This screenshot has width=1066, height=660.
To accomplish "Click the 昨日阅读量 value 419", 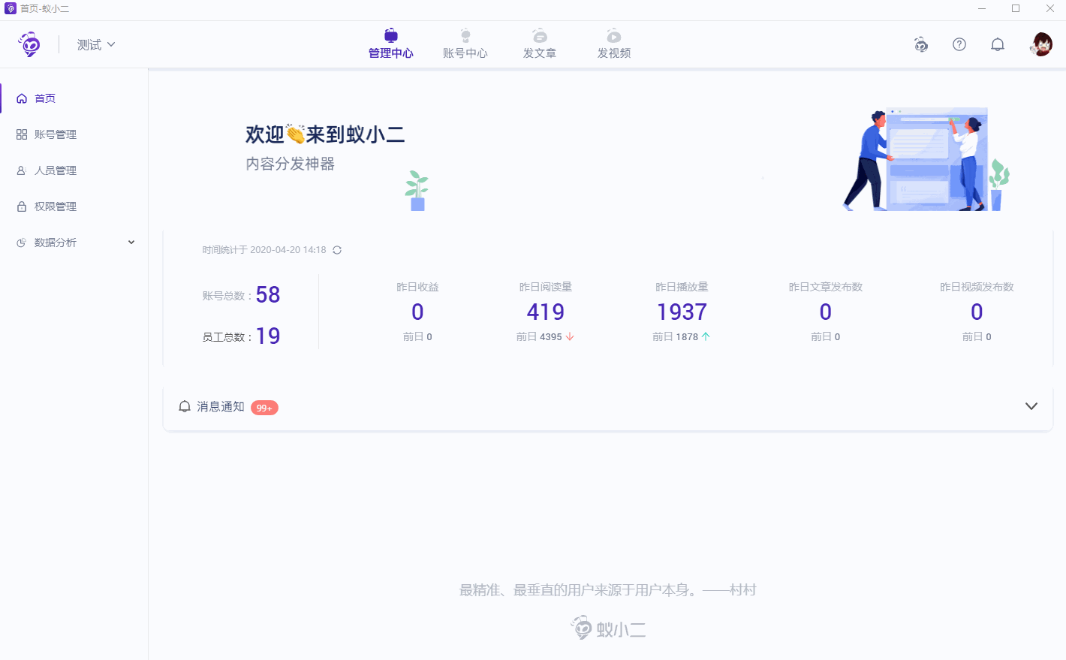I will (545, 312).
